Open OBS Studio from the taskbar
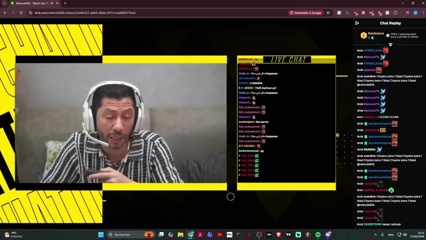The image size is (426, 240). (x=259, y=235)
